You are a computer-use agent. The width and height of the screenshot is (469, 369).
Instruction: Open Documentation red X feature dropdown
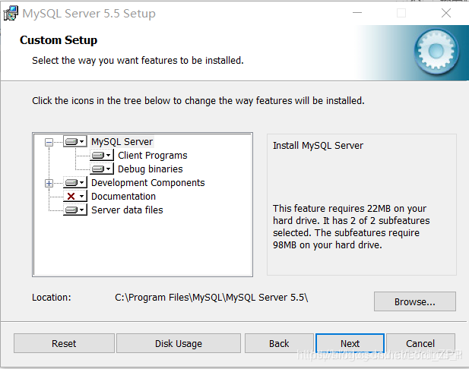coord(75,197)
